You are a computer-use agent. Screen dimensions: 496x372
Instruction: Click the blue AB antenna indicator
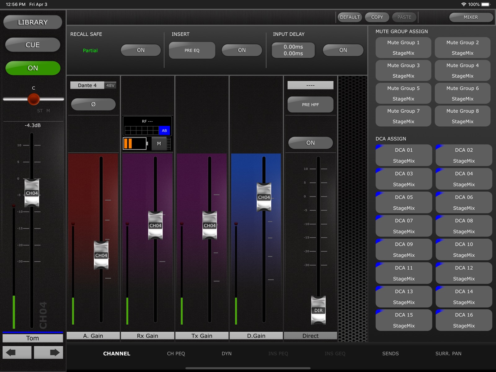coord(164,131)
